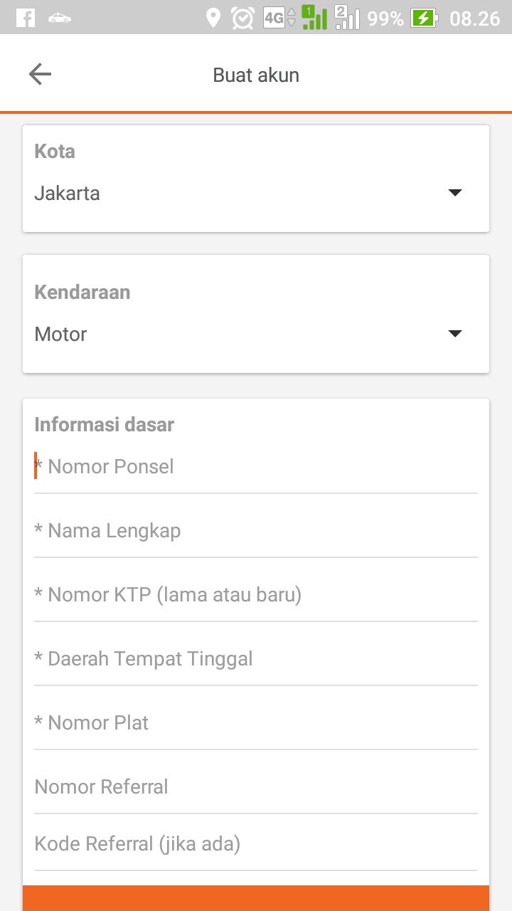
Task: Select the Nomor KTP input field
Action: point(256,595)
